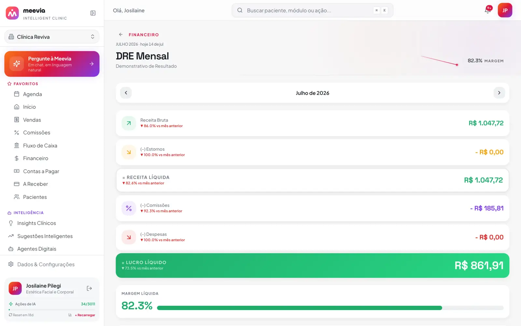Click the Fluxo de Caixa bank icon

17,145
